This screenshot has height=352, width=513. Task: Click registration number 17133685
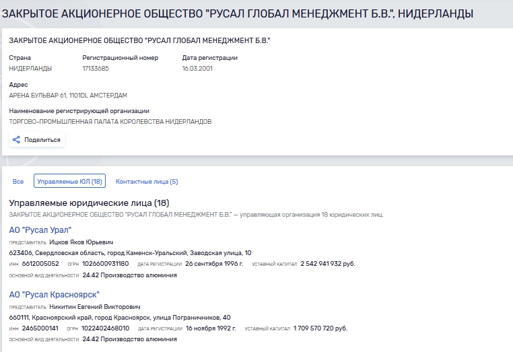96,69
